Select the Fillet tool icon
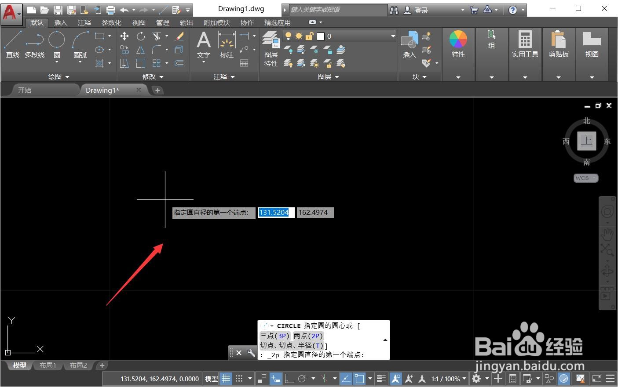The height and width of the screenshot is (387, 618). tap(157, 50)
